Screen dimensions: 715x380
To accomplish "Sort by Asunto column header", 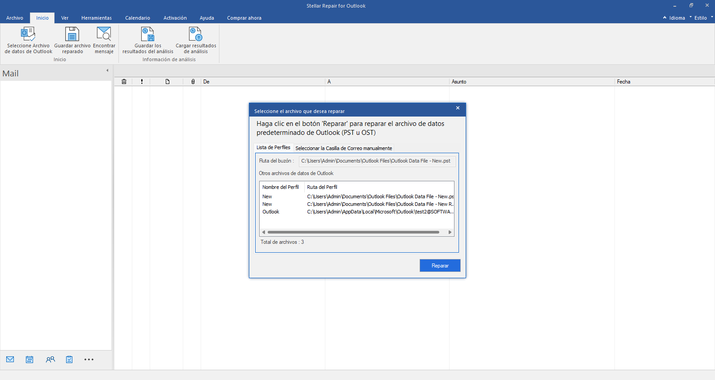I will click(x=532, y=82).
